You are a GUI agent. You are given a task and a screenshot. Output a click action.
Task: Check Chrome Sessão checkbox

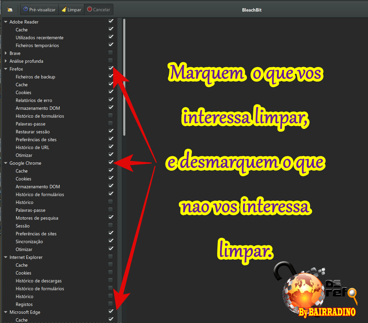pos(111,225)
